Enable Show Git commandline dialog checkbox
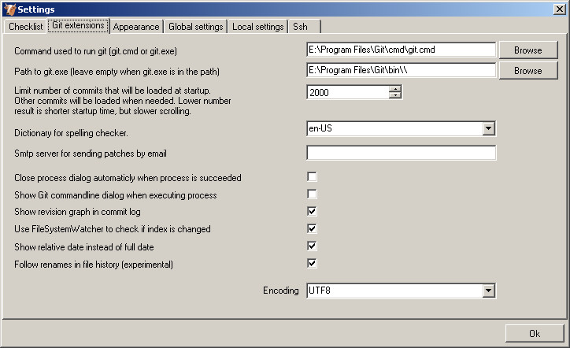 point(312,194)
